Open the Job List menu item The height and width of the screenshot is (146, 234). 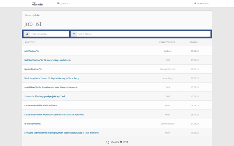pyautogui.click(x=64, y=4)
